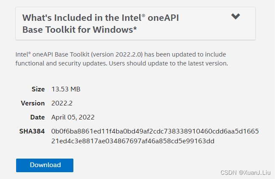The height and width of the screenshot is (179, 277).
Task: Expand the What's Included chevron arrow
Action: [x=235, y=17]
